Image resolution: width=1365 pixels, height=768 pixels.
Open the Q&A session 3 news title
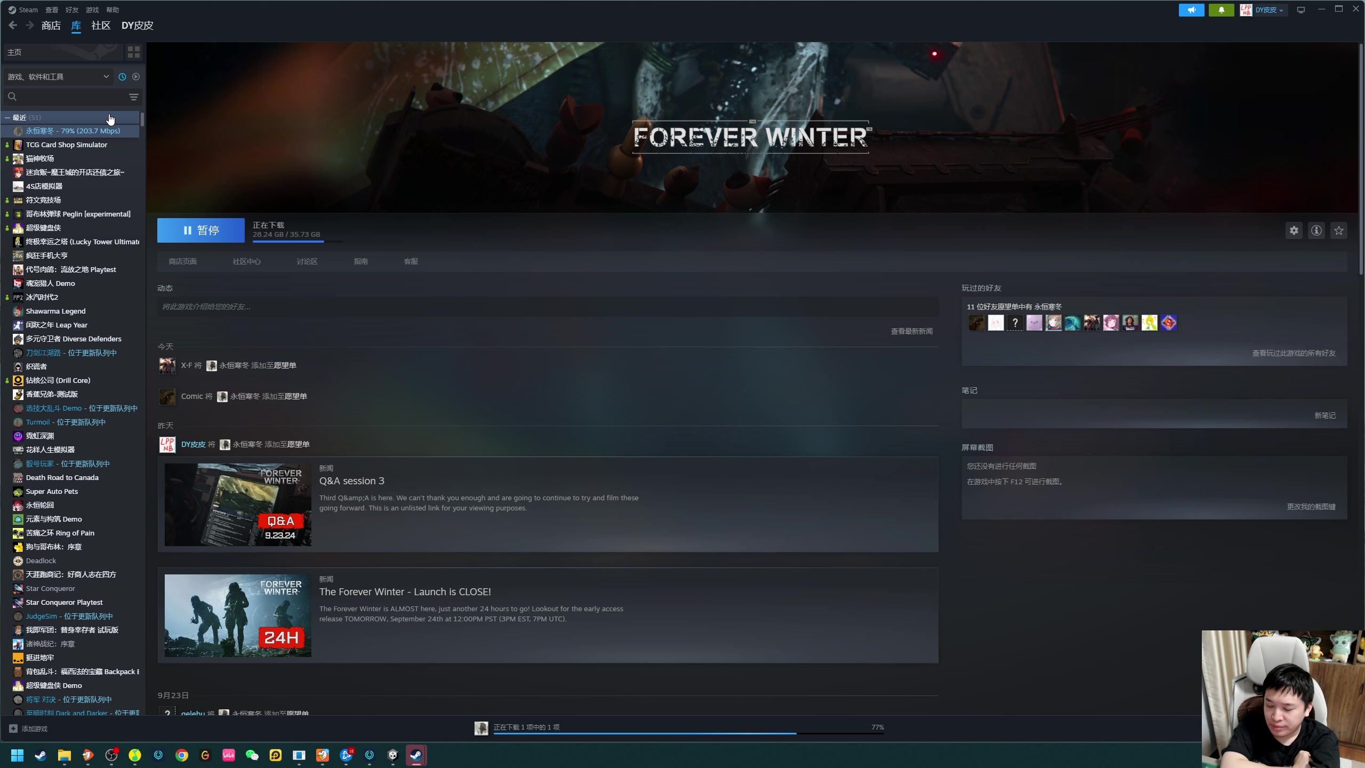(352, 481)
